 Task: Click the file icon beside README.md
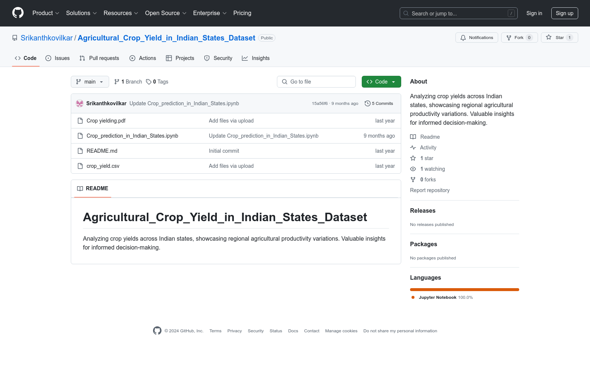tap(80, 151)
